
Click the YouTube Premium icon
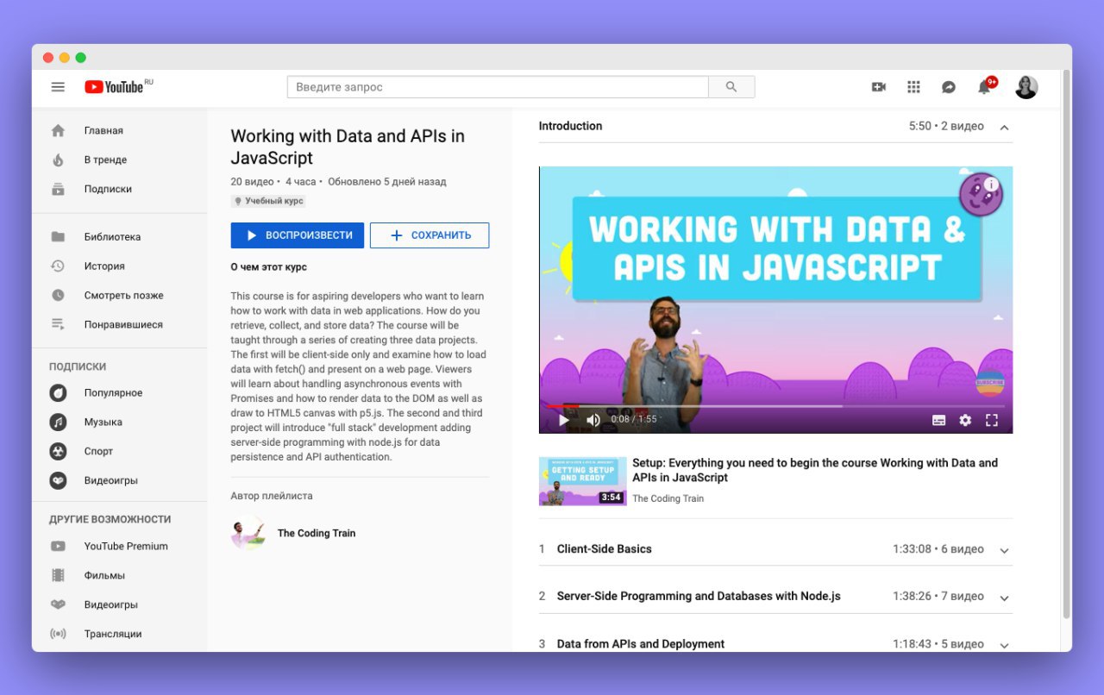coord(58,547)
